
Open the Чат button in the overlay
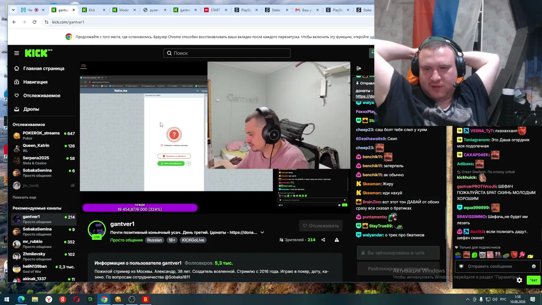coord(534,280)
